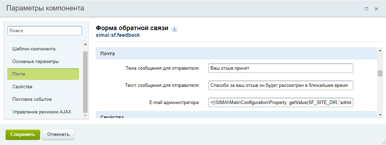Click the right panel scroll up arrow
Image resolution: width=386 pixels, height=145 pixels.
pyautogui.click(x=380, y=50)
